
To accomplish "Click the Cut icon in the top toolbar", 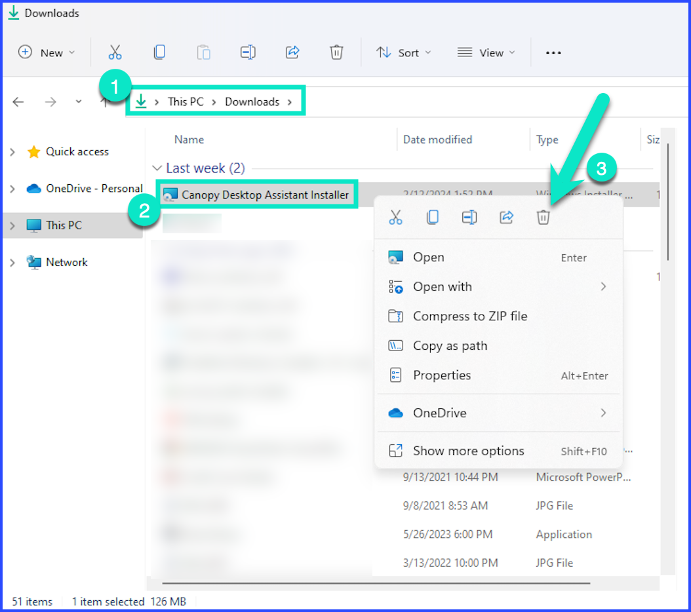I will pyautogui.click(x=115, y=52).
